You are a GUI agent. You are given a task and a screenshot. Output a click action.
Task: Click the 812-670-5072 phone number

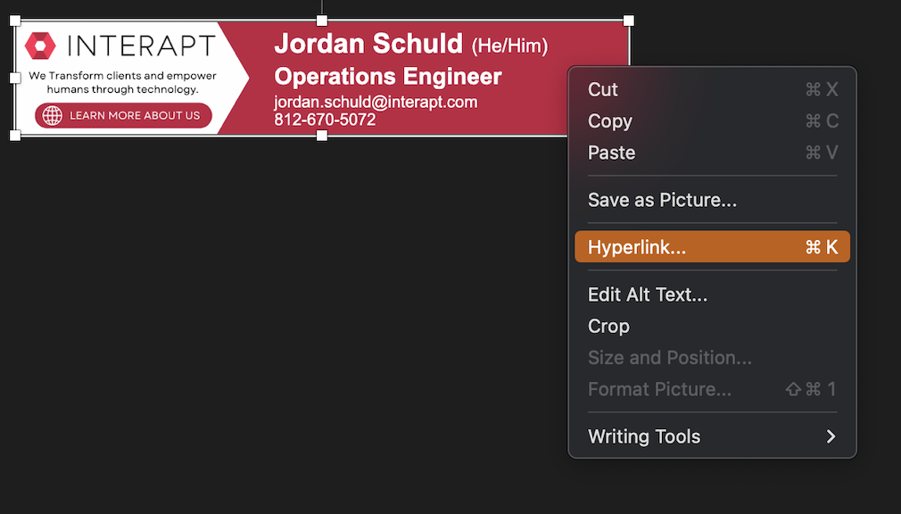[x=325, y=120]
